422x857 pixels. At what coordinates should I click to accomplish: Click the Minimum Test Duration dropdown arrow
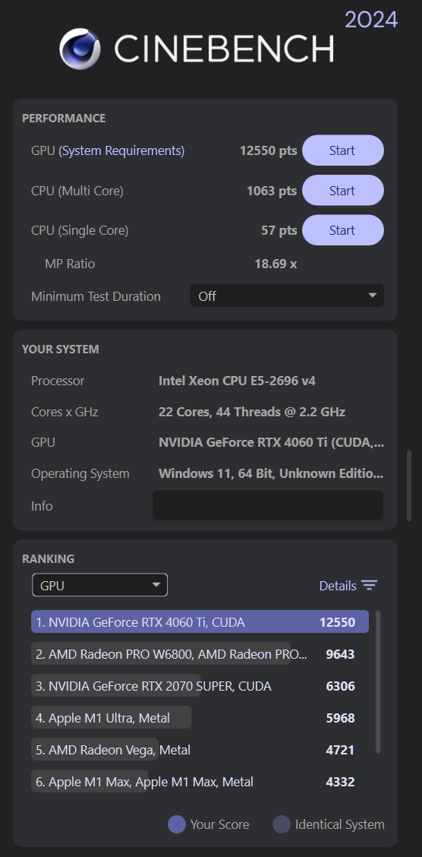pyautogui.click(x=373, y=296)
